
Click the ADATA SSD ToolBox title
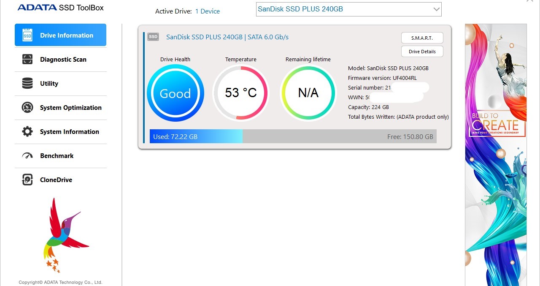60,8
